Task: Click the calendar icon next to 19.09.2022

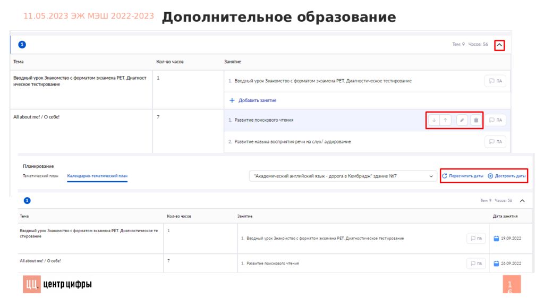Action: point(497,239)
